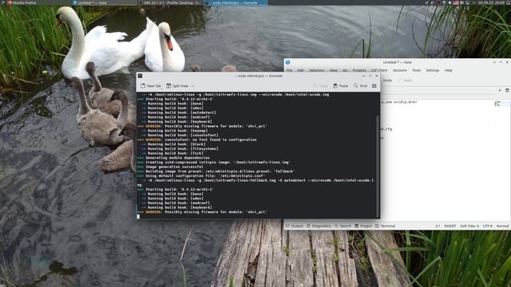
Task: Open the View menu in Kate
Action: (334, 70)
